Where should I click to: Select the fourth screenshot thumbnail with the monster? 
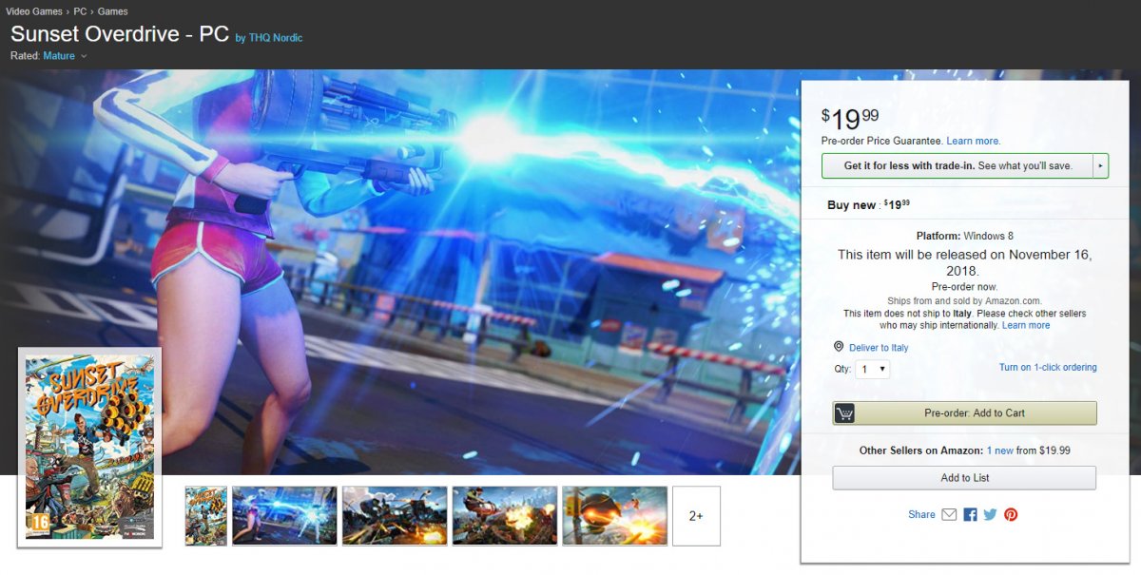tap(505, 516)
